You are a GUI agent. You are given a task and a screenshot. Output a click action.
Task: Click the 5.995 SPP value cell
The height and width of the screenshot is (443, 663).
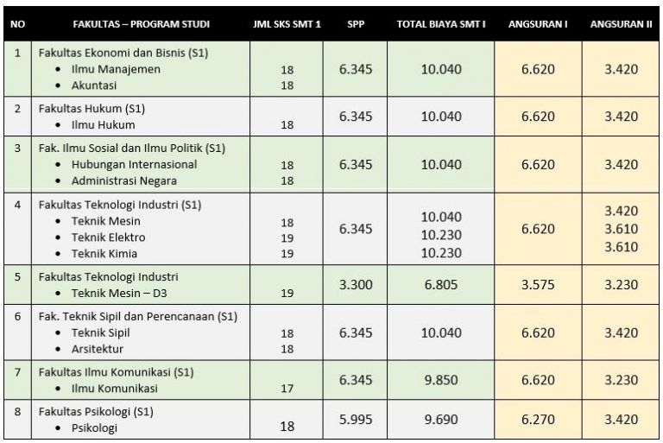coord(356,420)
